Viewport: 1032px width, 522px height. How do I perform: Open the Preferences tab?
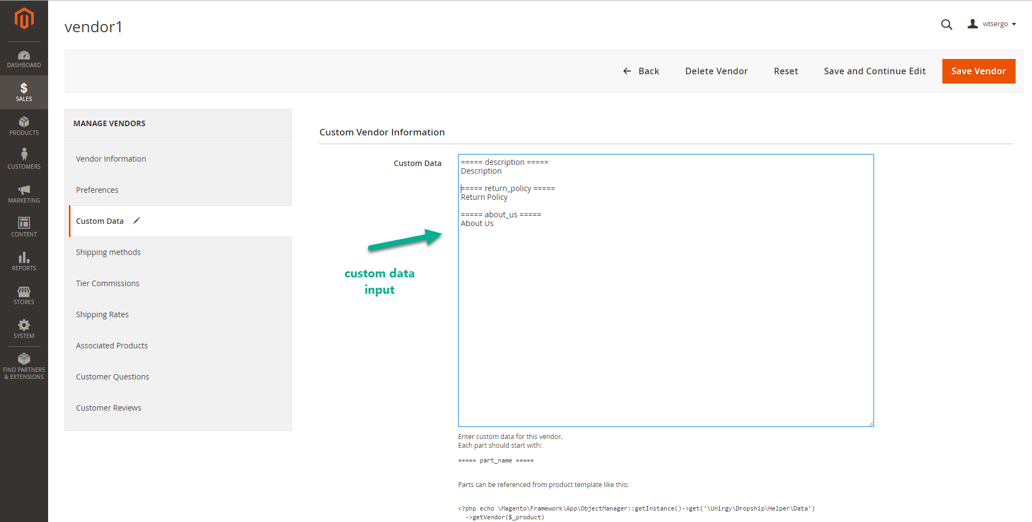[178, 190]
